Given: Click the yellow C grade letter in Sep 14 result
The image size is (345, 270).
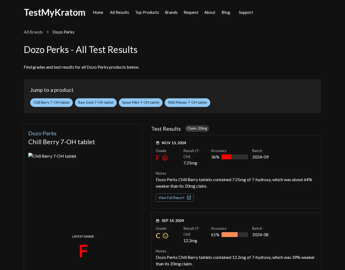Looking at the screenshot, I should coord(158,235).
